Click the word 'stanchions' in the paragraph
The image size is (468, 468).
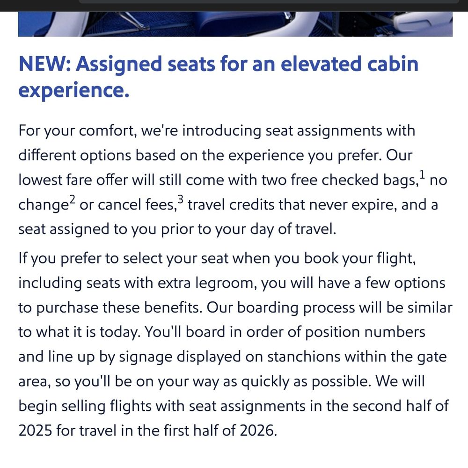click(304, 357)
